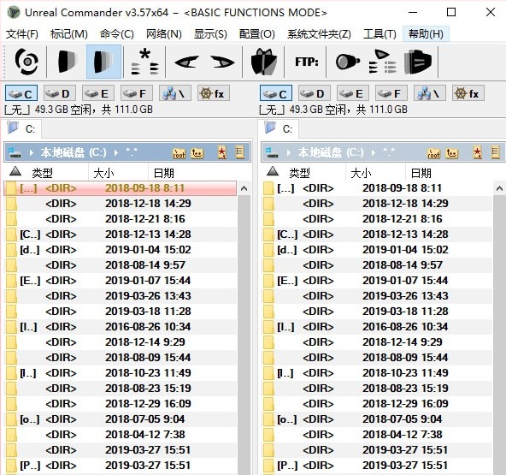Click root button in left path bar

point(179,152)
